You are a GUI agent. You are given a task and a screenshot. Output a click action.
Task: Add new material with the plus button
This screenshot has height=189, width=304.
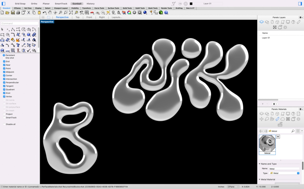pyautogui.click(x=278, y=137)
